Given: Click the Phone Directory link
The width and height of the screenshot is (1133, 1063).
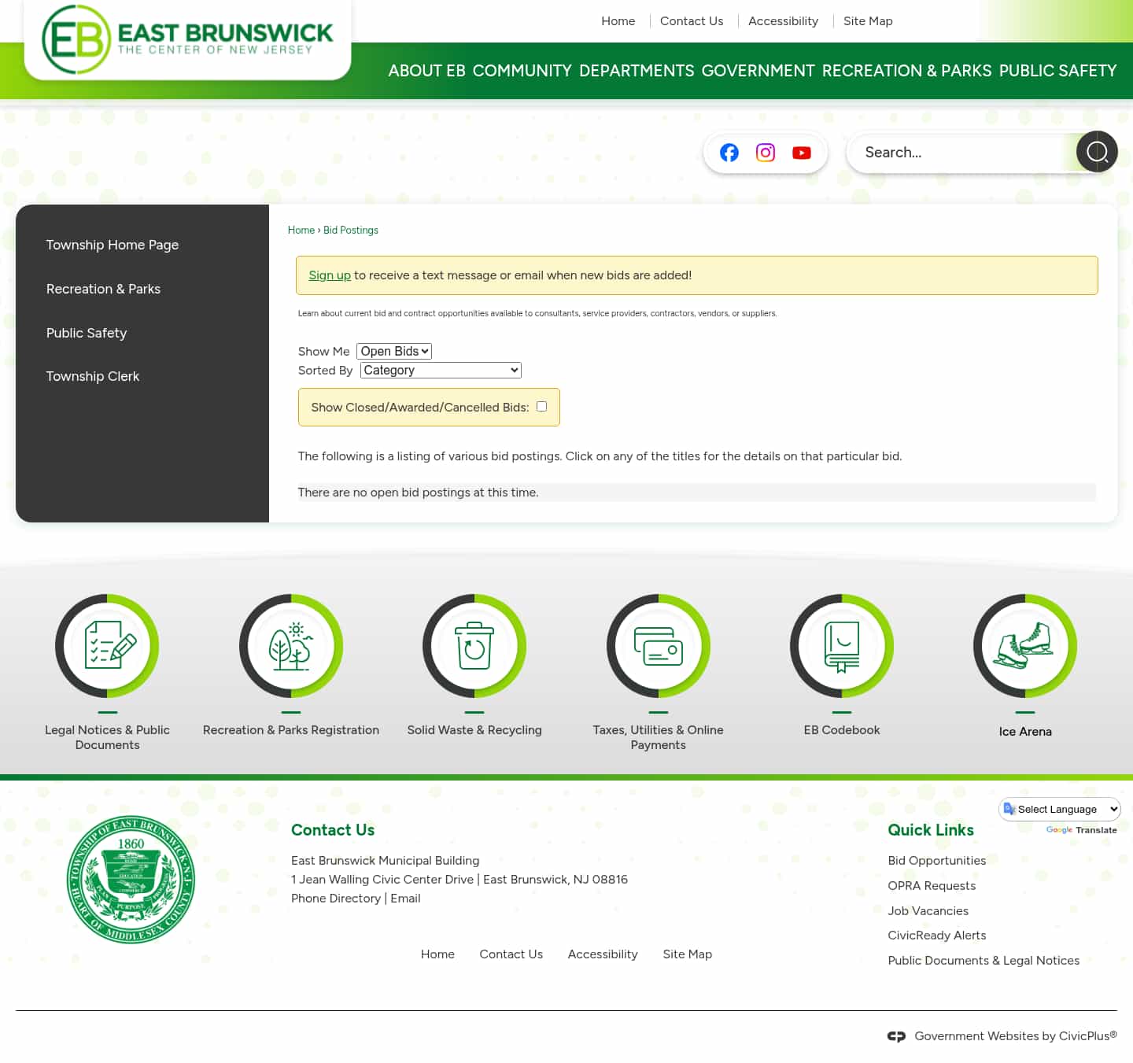Looking at the screenshot, I should pyautogui.click(x=336, y=899).
